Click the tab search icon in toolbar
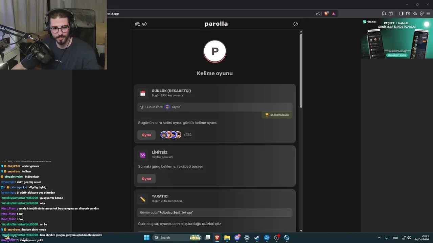The width and height of the screenshot is (433, 243). tap(390, 13)
